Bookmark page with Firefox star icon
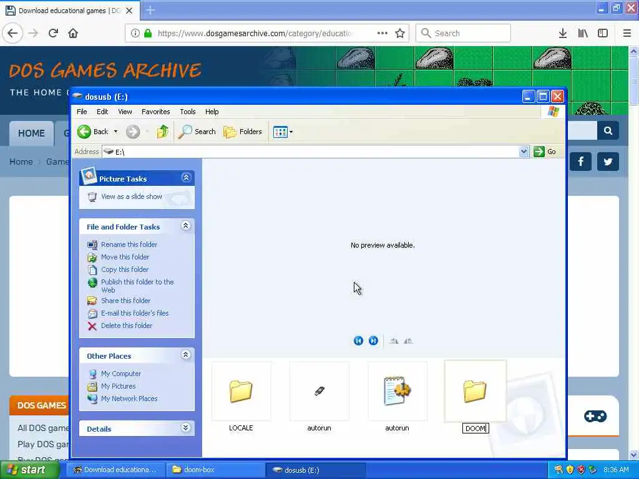The height and width of the screenshot is (479, 639). (400, 33)
